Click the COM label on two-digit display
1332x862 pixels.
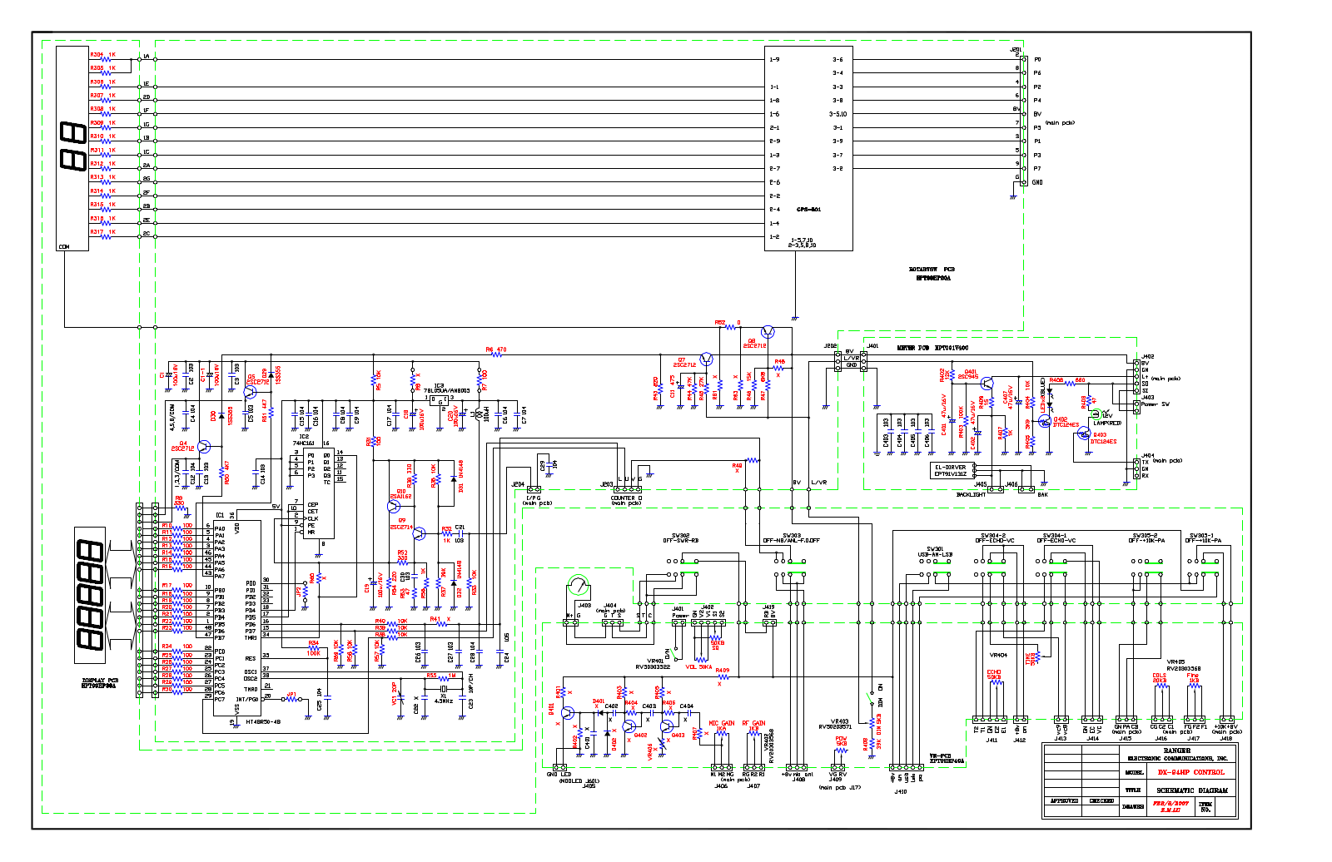tap(64, 246)
